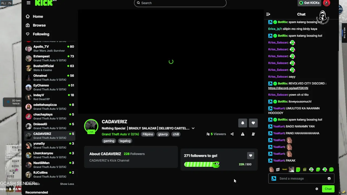Click chachaplays avatar in sidebar
Screen dimensions: 347x195
pos(28,116)
